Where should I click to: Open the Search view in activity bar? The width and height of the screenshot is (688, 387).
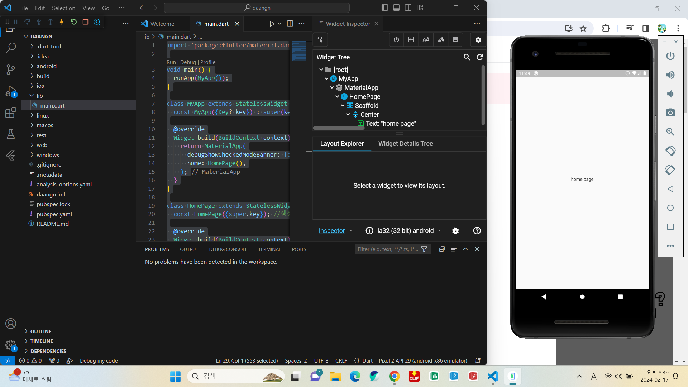[x=11, y=48]
